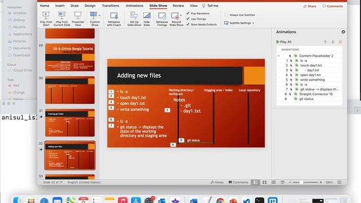This screenshot has height=203, width=361.
Task: Select slide 31 thumbnail
Action: coord(70,123)
